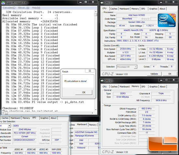
Task: Select SPD tab in bottom-left CPU-Z window
Action: click(34, 118)
